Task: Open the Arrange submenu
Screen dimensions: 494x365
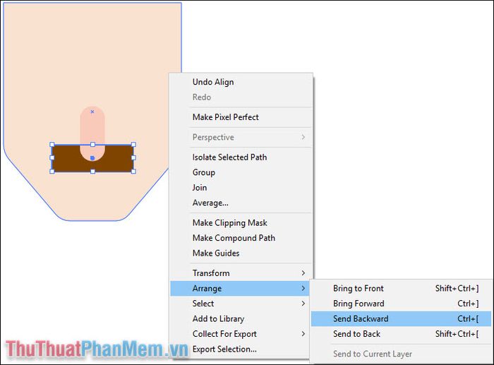Action: [x=240, y=289]
